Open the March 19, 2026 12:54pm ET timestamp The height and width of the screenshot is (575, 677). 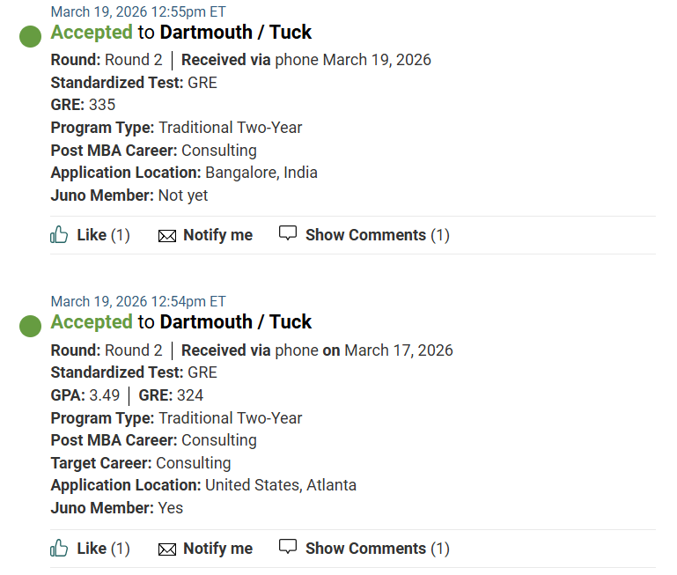(x=138, y=301)
